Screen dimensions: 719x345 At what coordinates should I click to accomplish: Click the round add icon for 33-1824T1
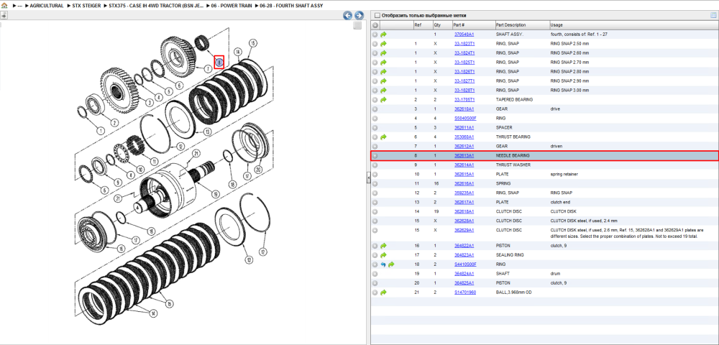click(x=375, y=53)
